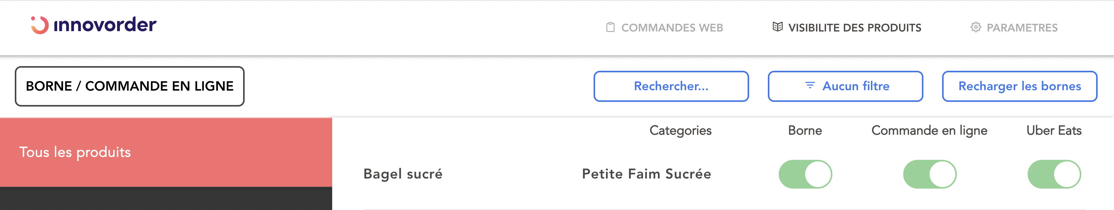Click the Bagel sucré product name
This screenshot has width=1114, height=210.
click(x=403, y=174)
